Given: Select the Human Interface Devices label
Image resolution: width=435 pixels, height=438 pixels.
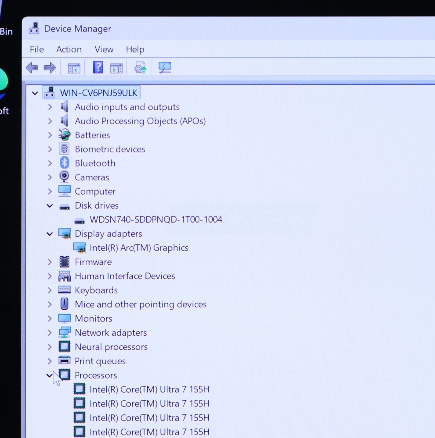Looking at the screenshot, I should click(x=125, y=276).
